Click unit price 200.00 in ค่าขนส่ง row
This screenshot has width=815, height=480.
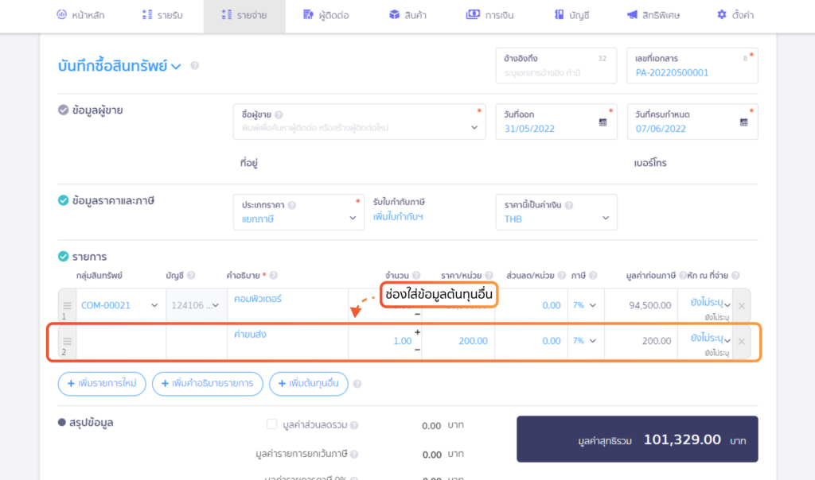(x=473, y=341)
